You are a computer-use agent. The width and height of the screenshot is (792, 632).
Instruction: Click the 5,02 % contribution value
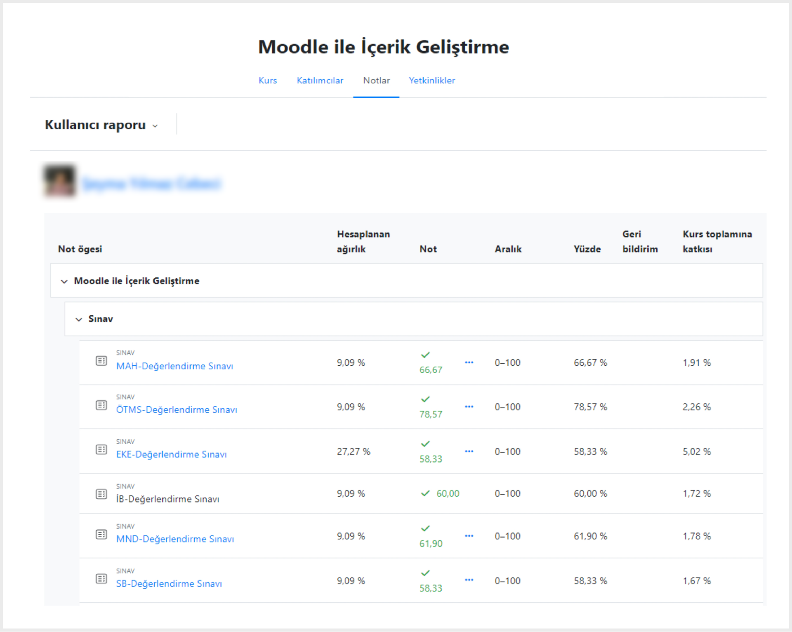tap(697, 452)
